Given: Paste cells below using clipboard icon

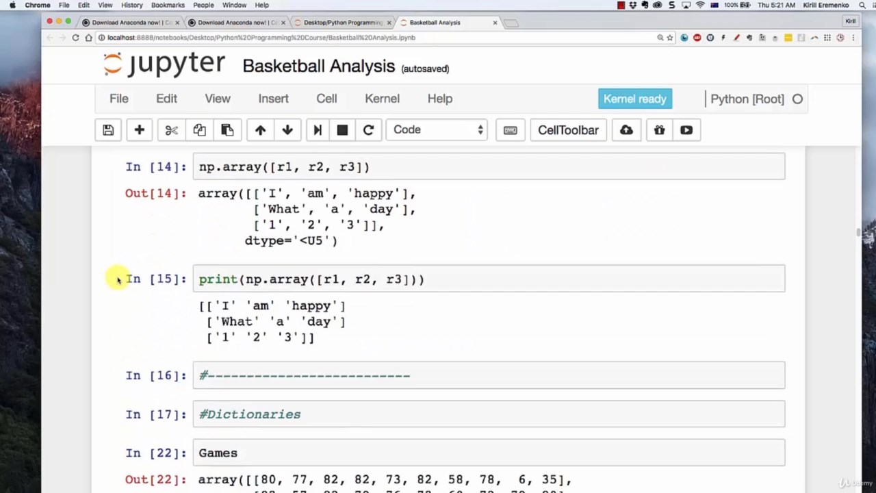Looking at the screenshot, I should tap(227, 130).
